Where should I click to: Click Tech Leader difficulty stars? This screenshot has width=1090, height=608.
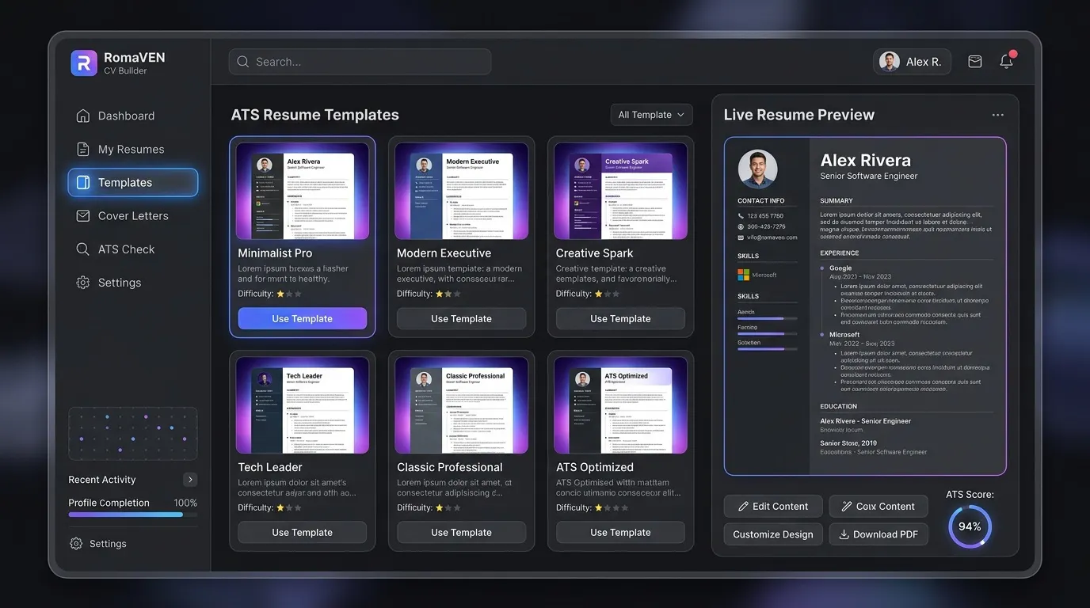(289, 507)
